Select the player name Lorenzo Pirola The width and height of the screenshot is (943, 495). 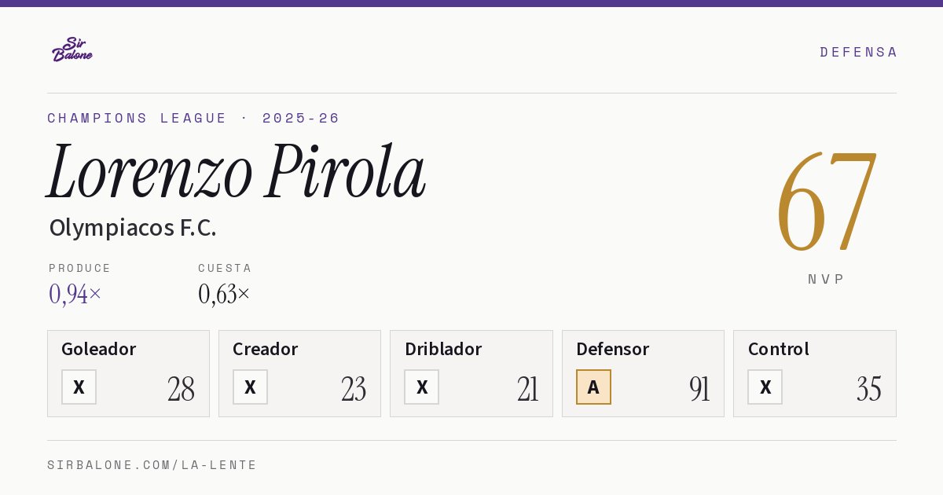pos(237,171)
